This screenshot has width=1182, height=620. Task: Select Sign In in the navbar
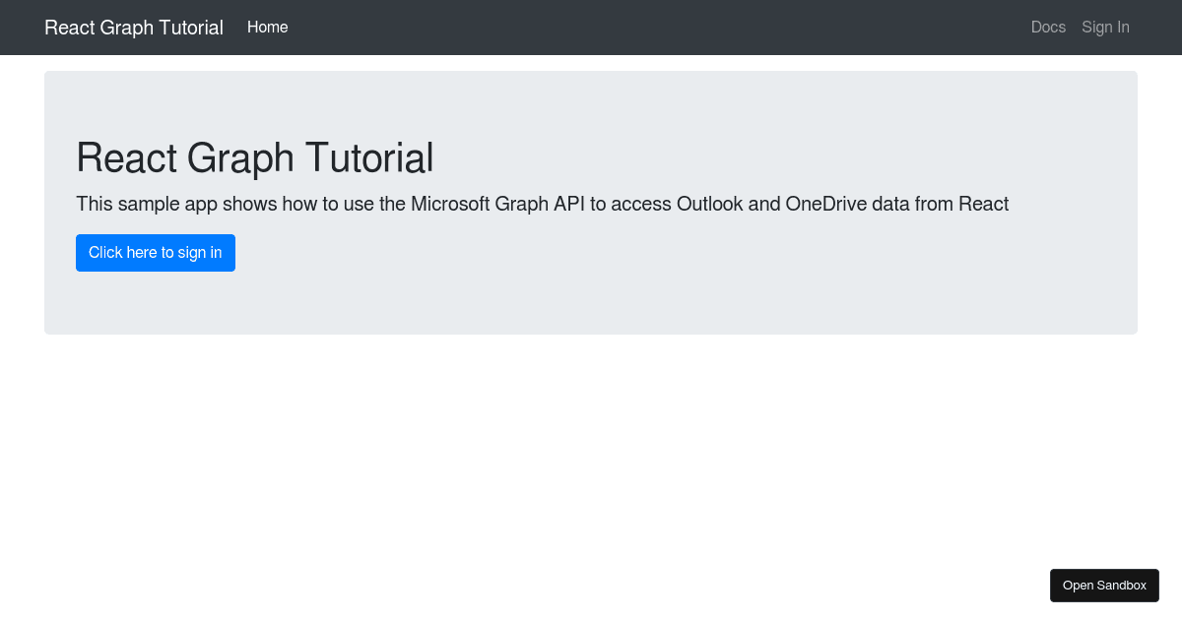1105,28
